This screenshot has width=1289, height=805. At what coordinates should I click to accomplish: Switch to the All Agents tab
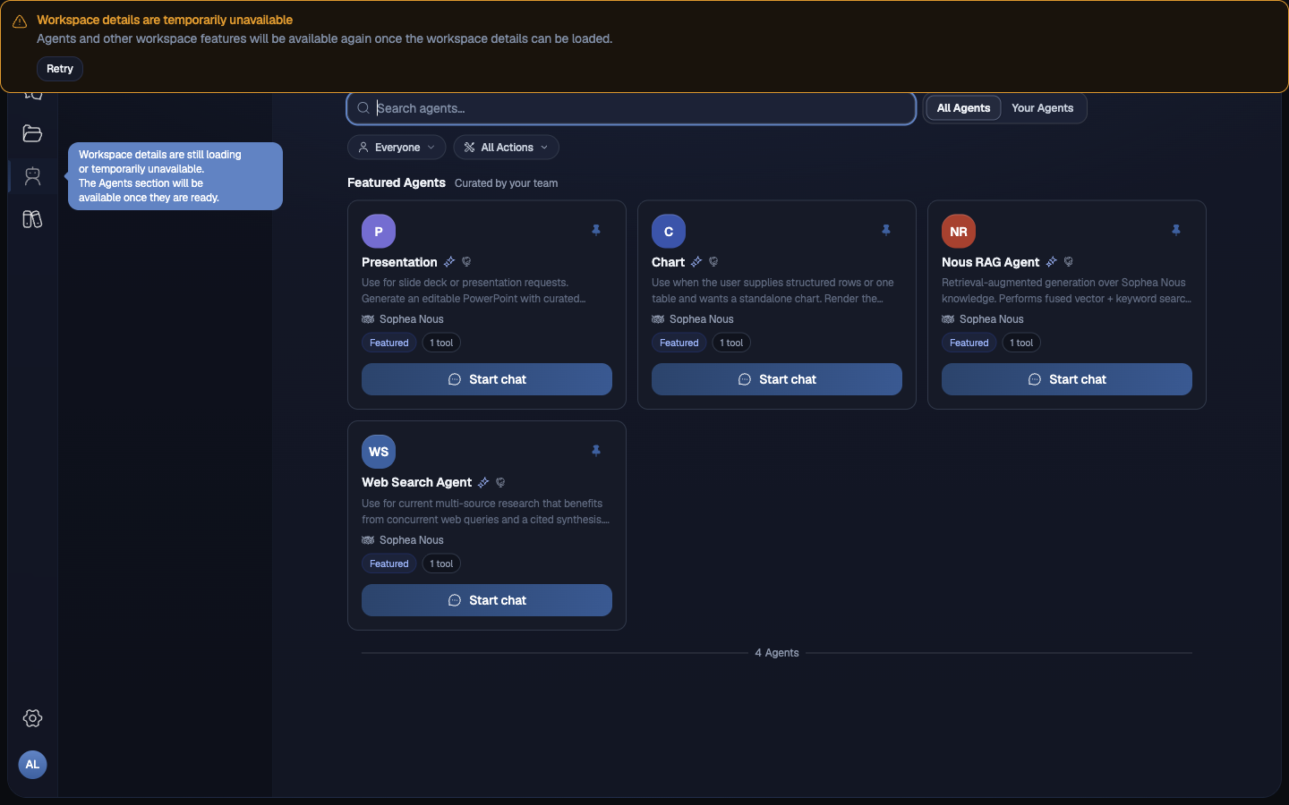coord(963,108)
